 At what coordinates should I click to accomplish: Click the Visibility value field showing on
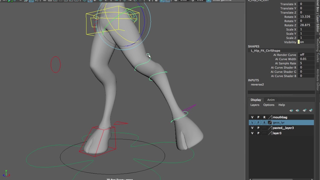pos(307,42)
